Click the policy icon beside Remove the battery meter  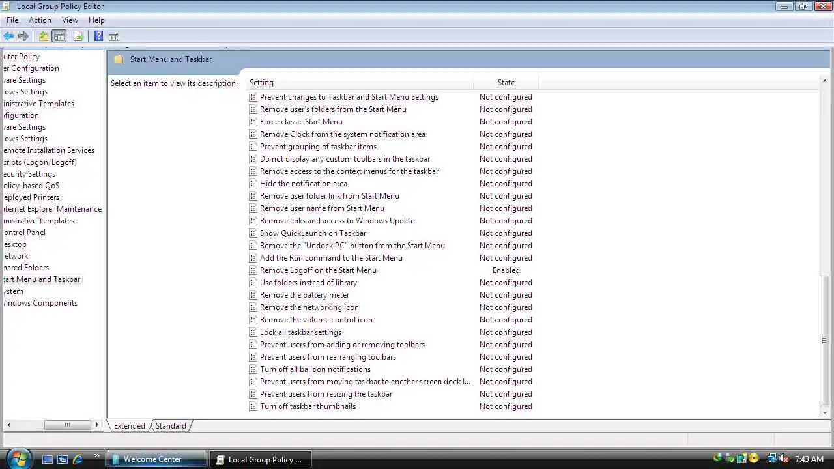(x=253, y=295)
